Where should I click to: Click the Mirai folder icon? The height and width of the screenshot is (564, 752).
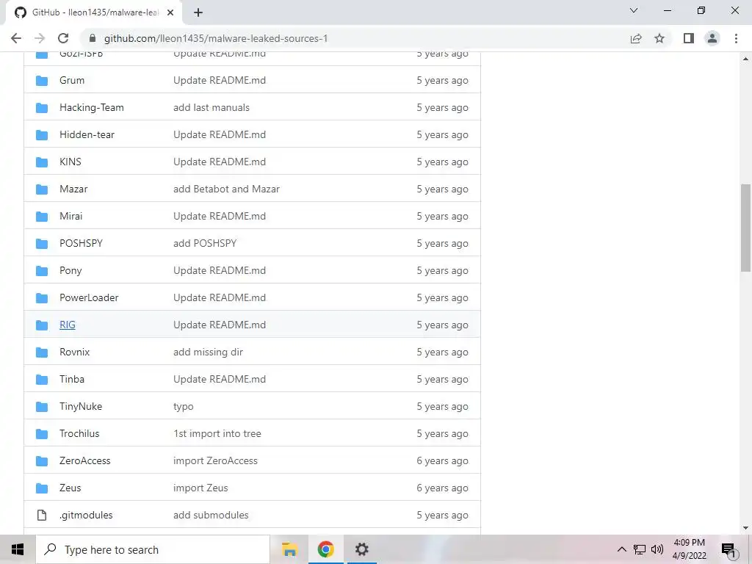click(42, 217)
